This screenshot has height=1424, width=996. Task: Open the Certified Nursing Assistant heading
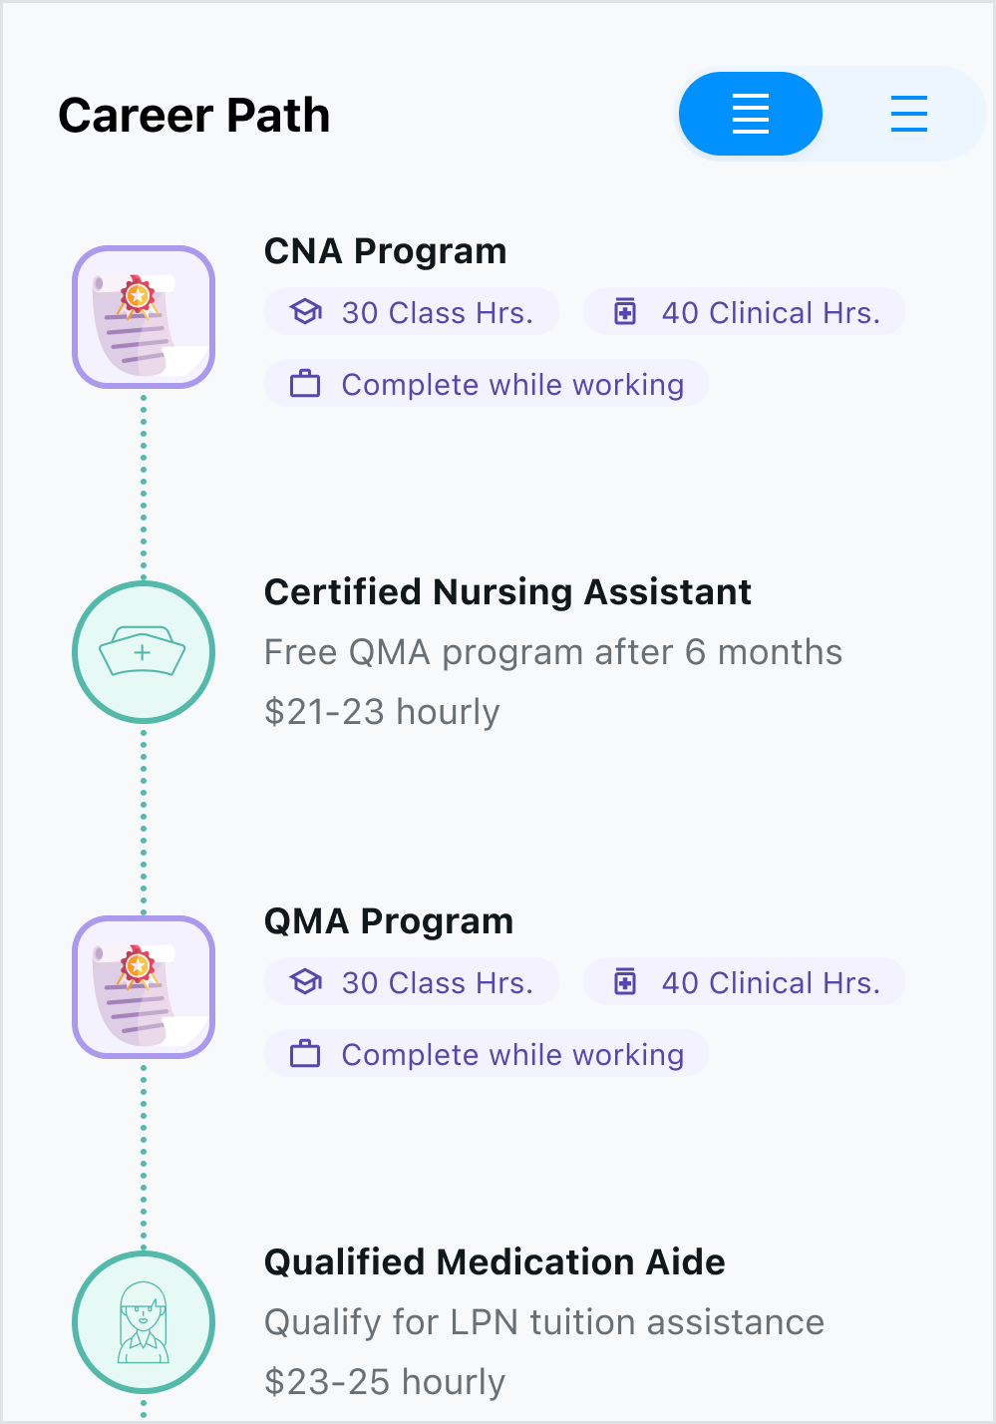507,592
